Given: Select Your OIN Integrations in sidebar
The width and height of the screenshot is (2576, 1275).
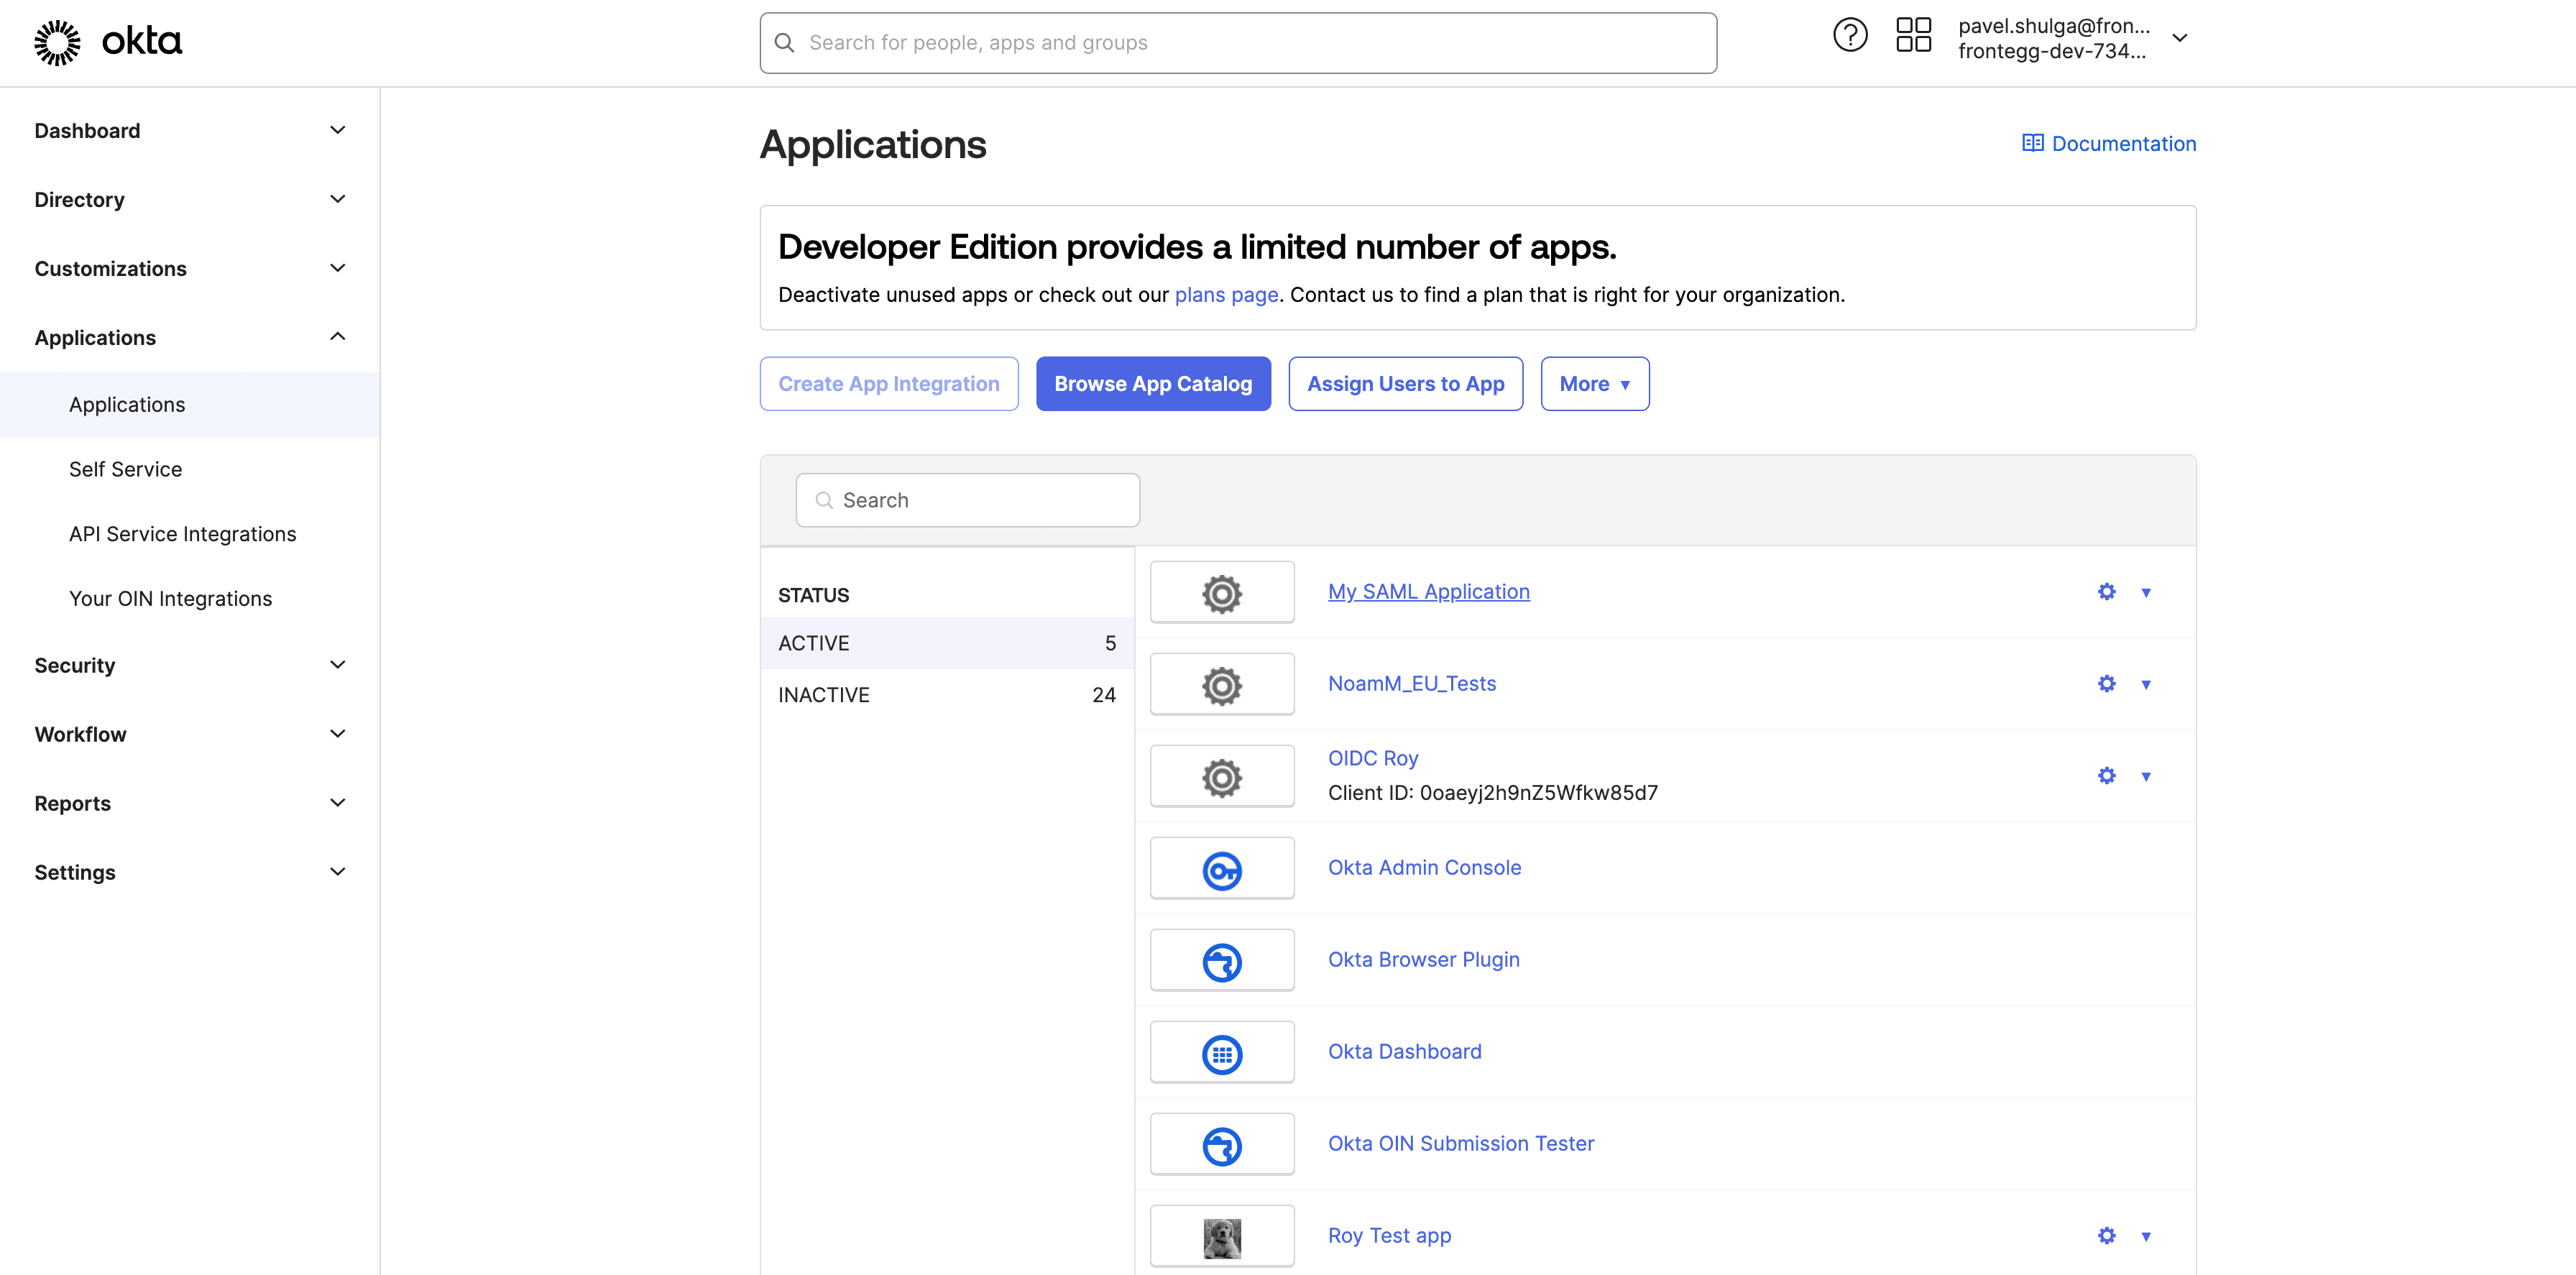Looking at the screenshot, I should [x=190, y=599].
